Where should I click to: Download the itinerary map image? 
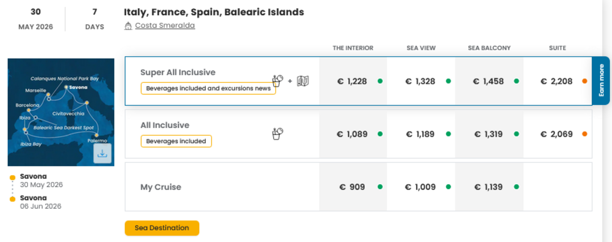(x=102, y=153)
